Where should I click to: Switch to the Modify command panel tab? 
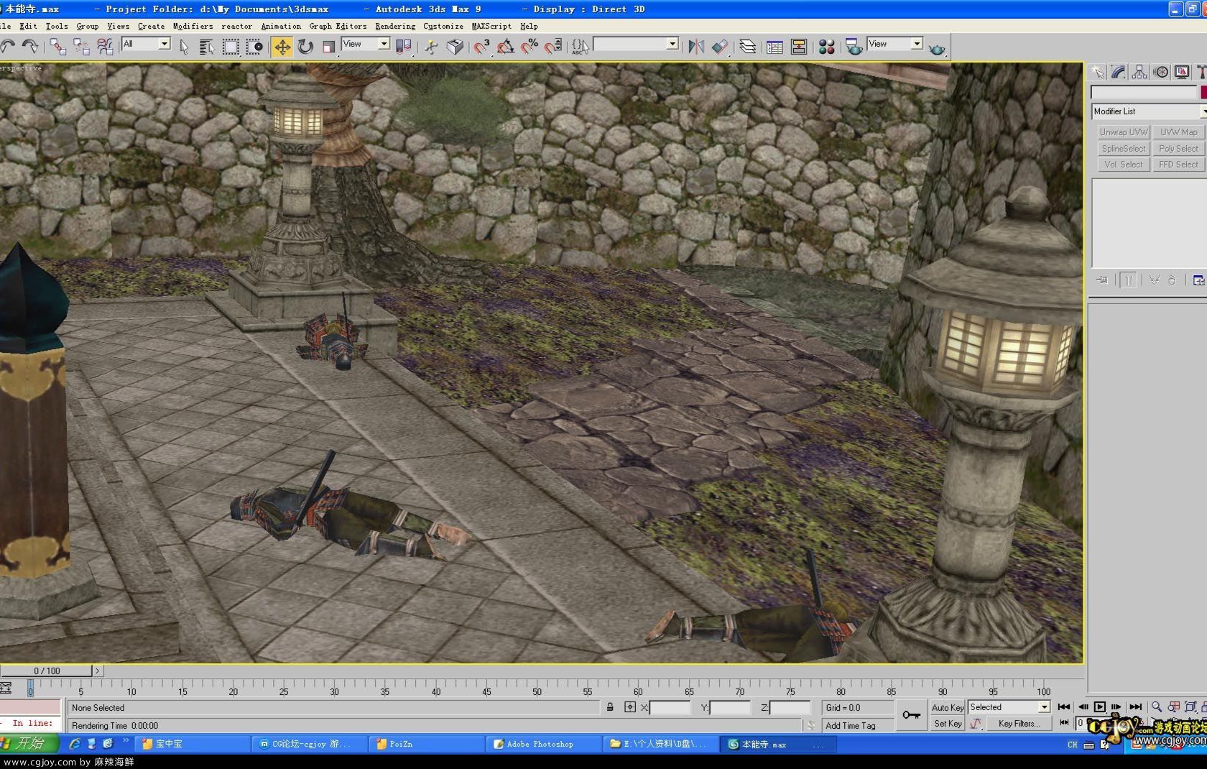[1119, 72]
